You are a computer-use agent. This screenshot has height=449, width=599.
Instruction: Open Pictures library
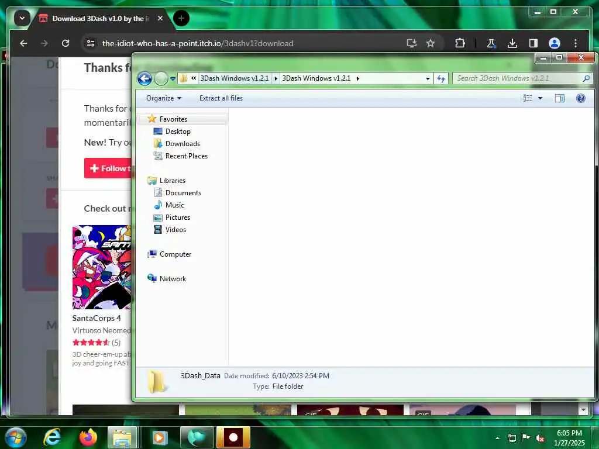tap(178, 217)
